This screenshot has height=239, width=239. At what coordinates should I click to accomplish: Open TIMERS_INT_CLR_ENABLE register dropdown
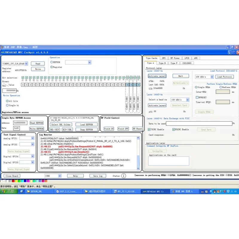(x=26, y=64)
